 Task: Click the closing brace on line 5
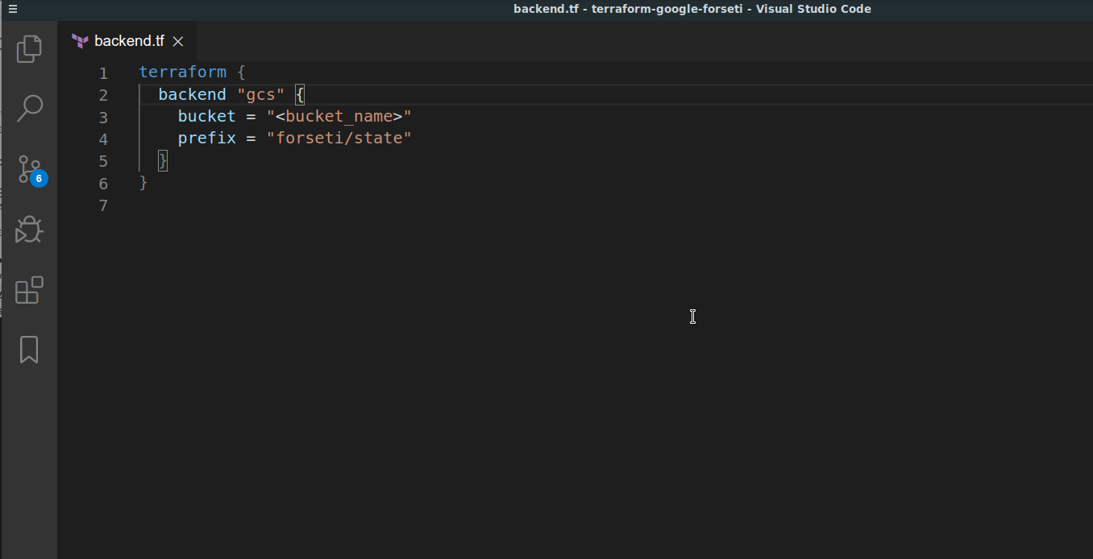click(x=164, y=160)
